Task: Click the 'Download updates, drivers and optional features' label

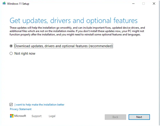Action: click(63, 46)
